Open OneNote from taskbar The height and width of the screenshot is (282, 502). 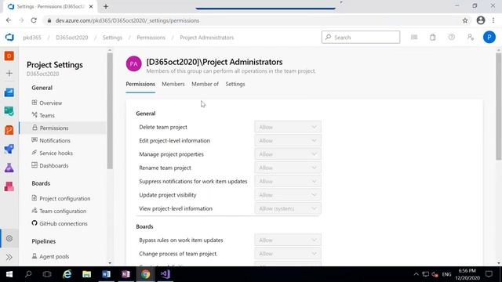coord(125,274)
